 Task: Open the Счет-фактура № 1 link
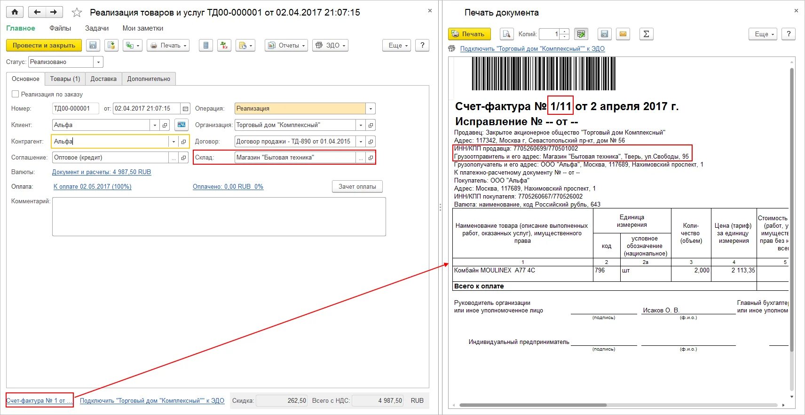pos(39,401)
